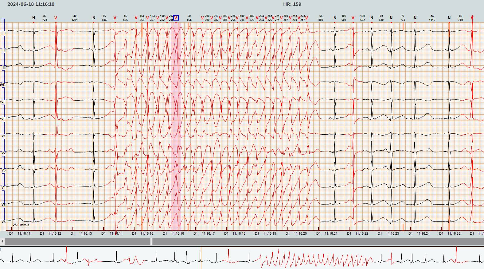Select the aVR lead label
This screenshot has width=484, height=269.
pyautogui.click(x=3, y=84)
